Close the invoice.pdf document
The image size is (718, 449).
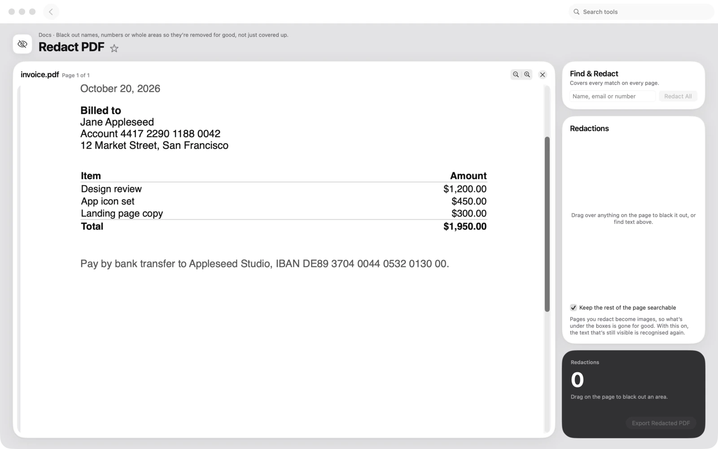click(543, 75)
